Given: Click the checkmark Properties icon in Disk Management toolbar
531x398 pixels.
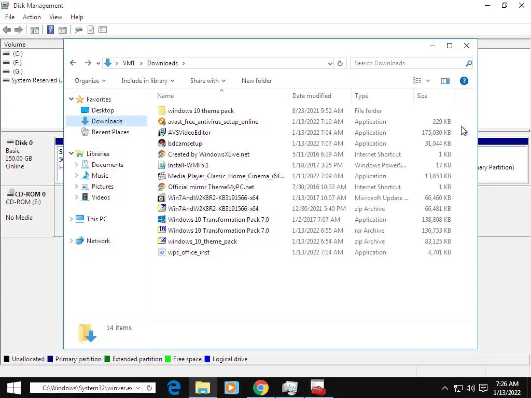Looking at the screenshot, I should point(90,30).
